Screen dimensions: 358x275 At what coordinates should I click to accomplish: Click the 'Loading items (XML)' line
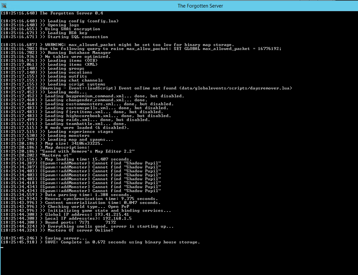click(x=49, y=64)
